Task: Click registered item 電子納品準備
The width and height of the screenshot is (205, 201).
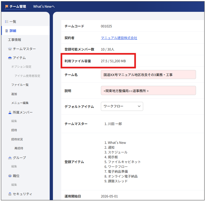Action: coord(118,172)
